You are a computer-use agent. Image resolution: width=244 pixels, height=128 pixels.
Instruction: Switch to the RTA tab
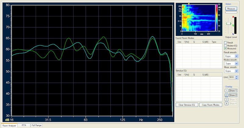[x=24, y=125]
